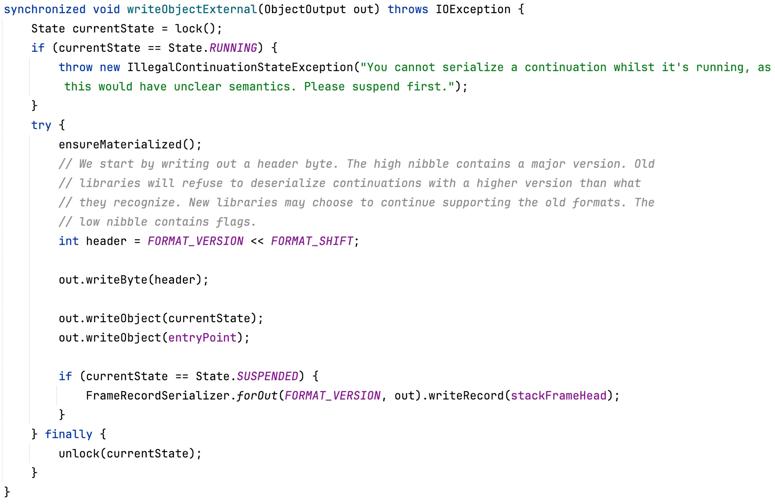The width and height of the screenshot is (775, 504).
Task: Select the synchronized keyword
Action: 45,9
